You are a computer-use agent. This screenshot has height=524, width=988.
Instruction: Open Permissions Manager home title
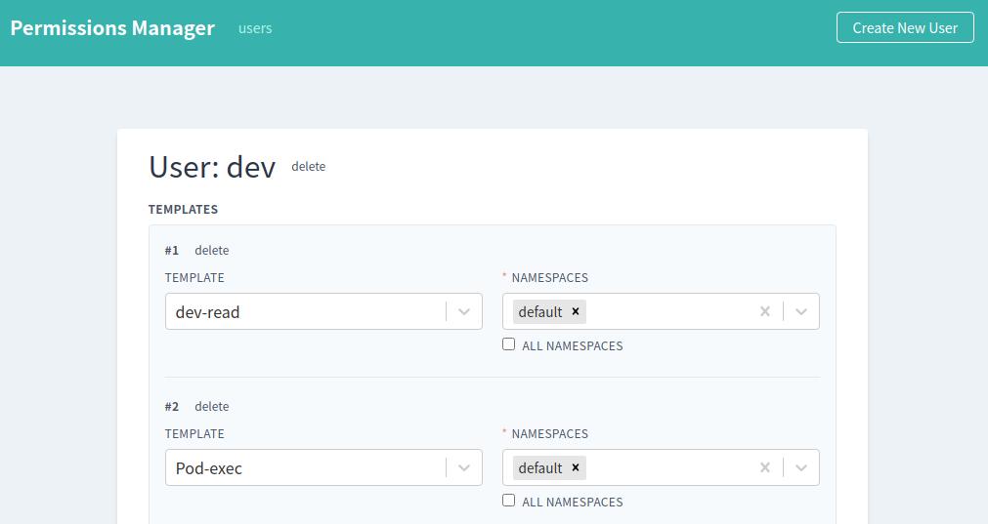click(112, 27)
